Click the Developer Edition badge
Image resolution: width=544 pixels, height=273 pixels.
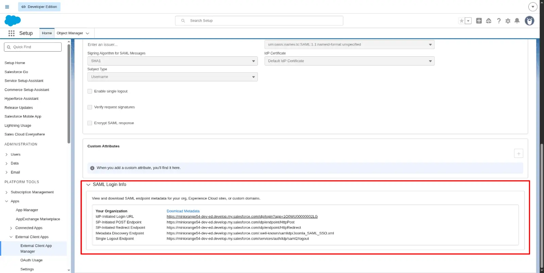click(39, 7)
